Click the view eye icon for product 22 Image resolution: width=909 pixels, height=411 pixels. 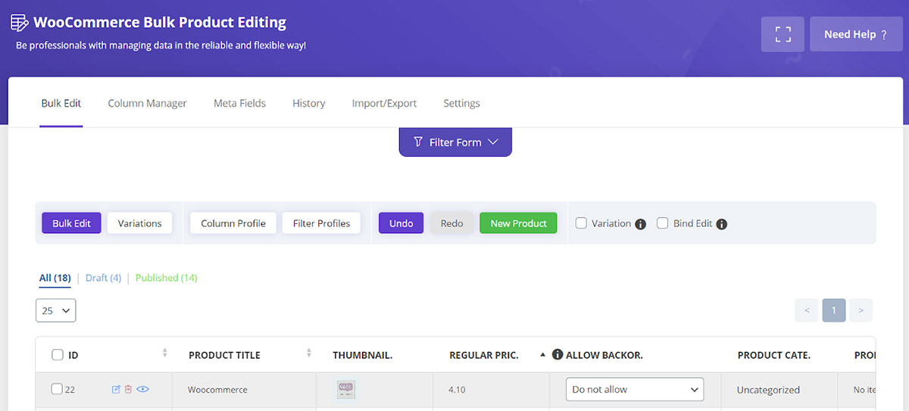point(142,389)
